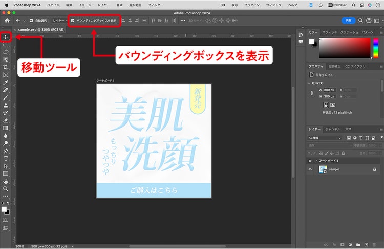This screenshot has width=384, height=249.
Task: Toggle the type layer filter icon
Action: click(x=361, y=138)
